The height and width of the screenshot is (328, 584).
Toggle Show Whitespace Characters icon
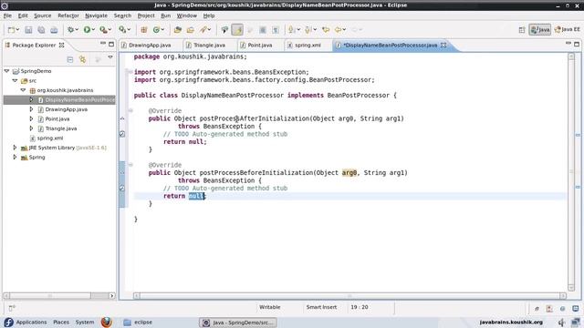point(276,30)
